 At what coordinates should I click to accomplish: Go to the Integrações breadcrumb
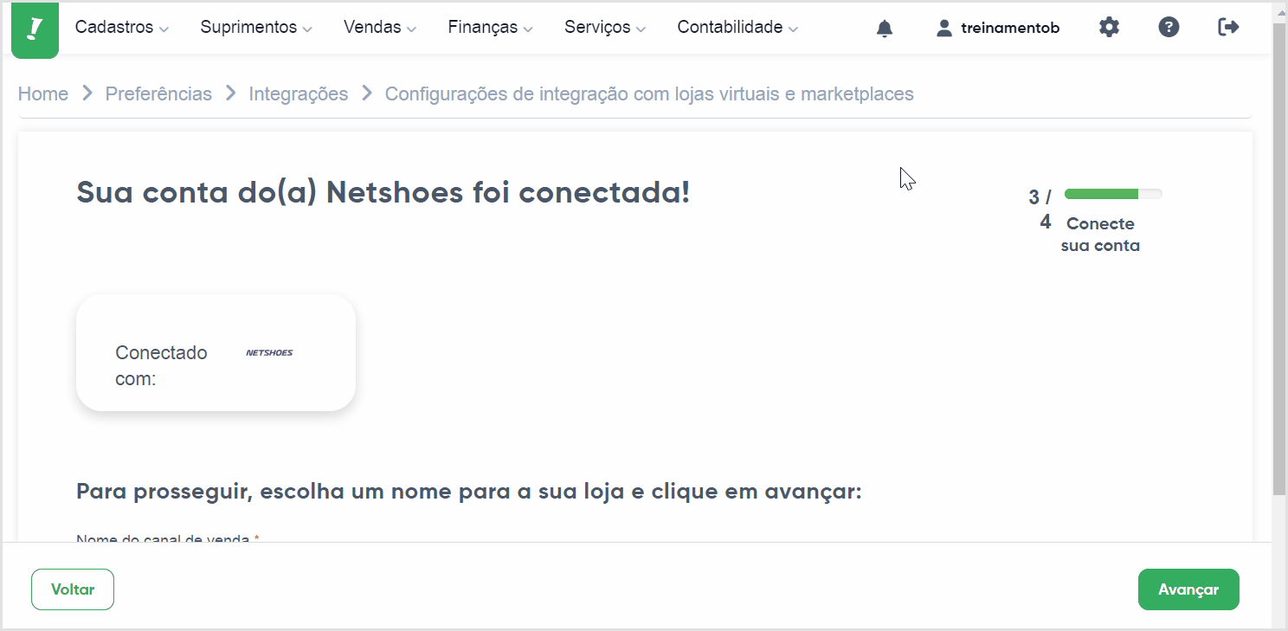(299, 93)
